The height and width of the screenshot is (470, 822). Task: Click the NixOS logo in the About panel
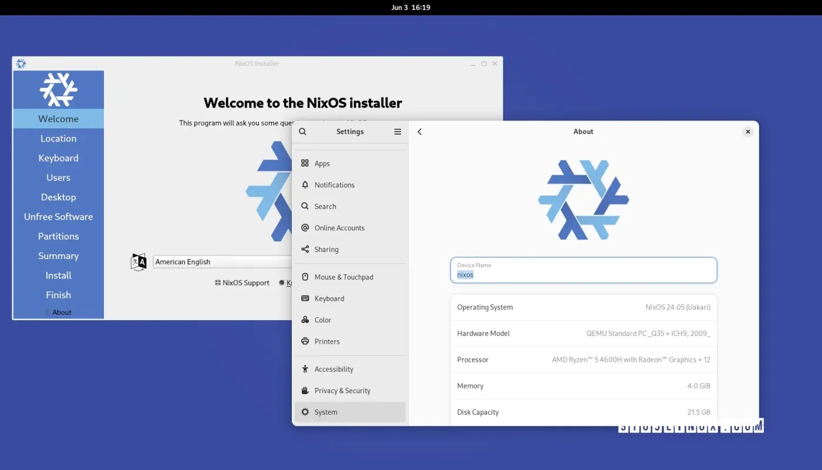584,200
